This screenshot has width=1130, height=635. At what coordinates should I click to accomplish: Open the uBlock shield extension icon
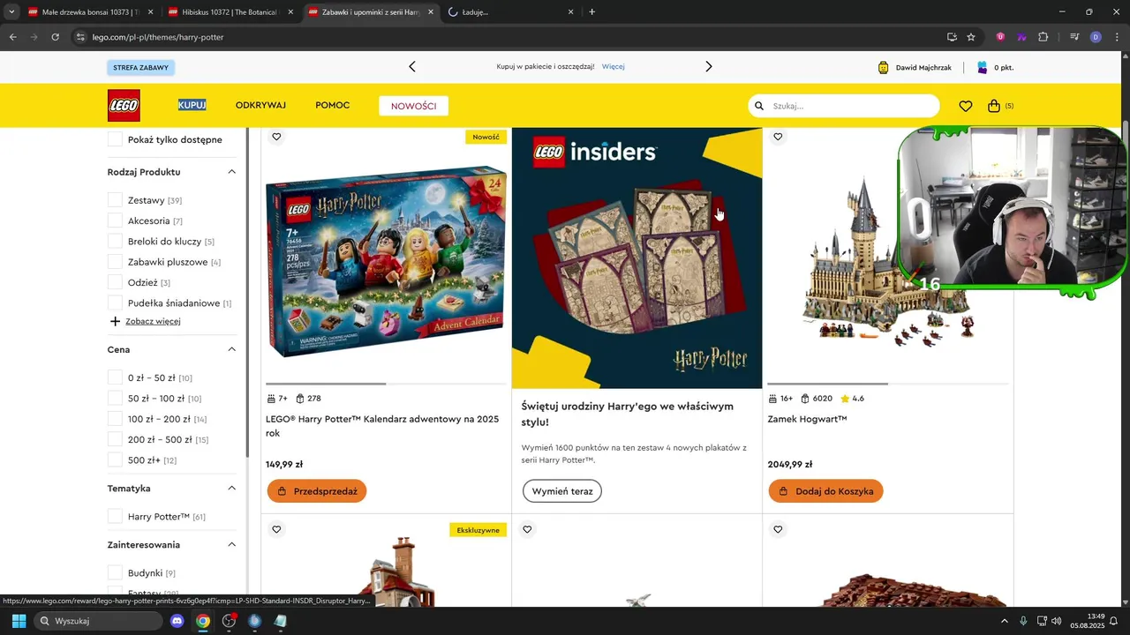(1000, 37)
